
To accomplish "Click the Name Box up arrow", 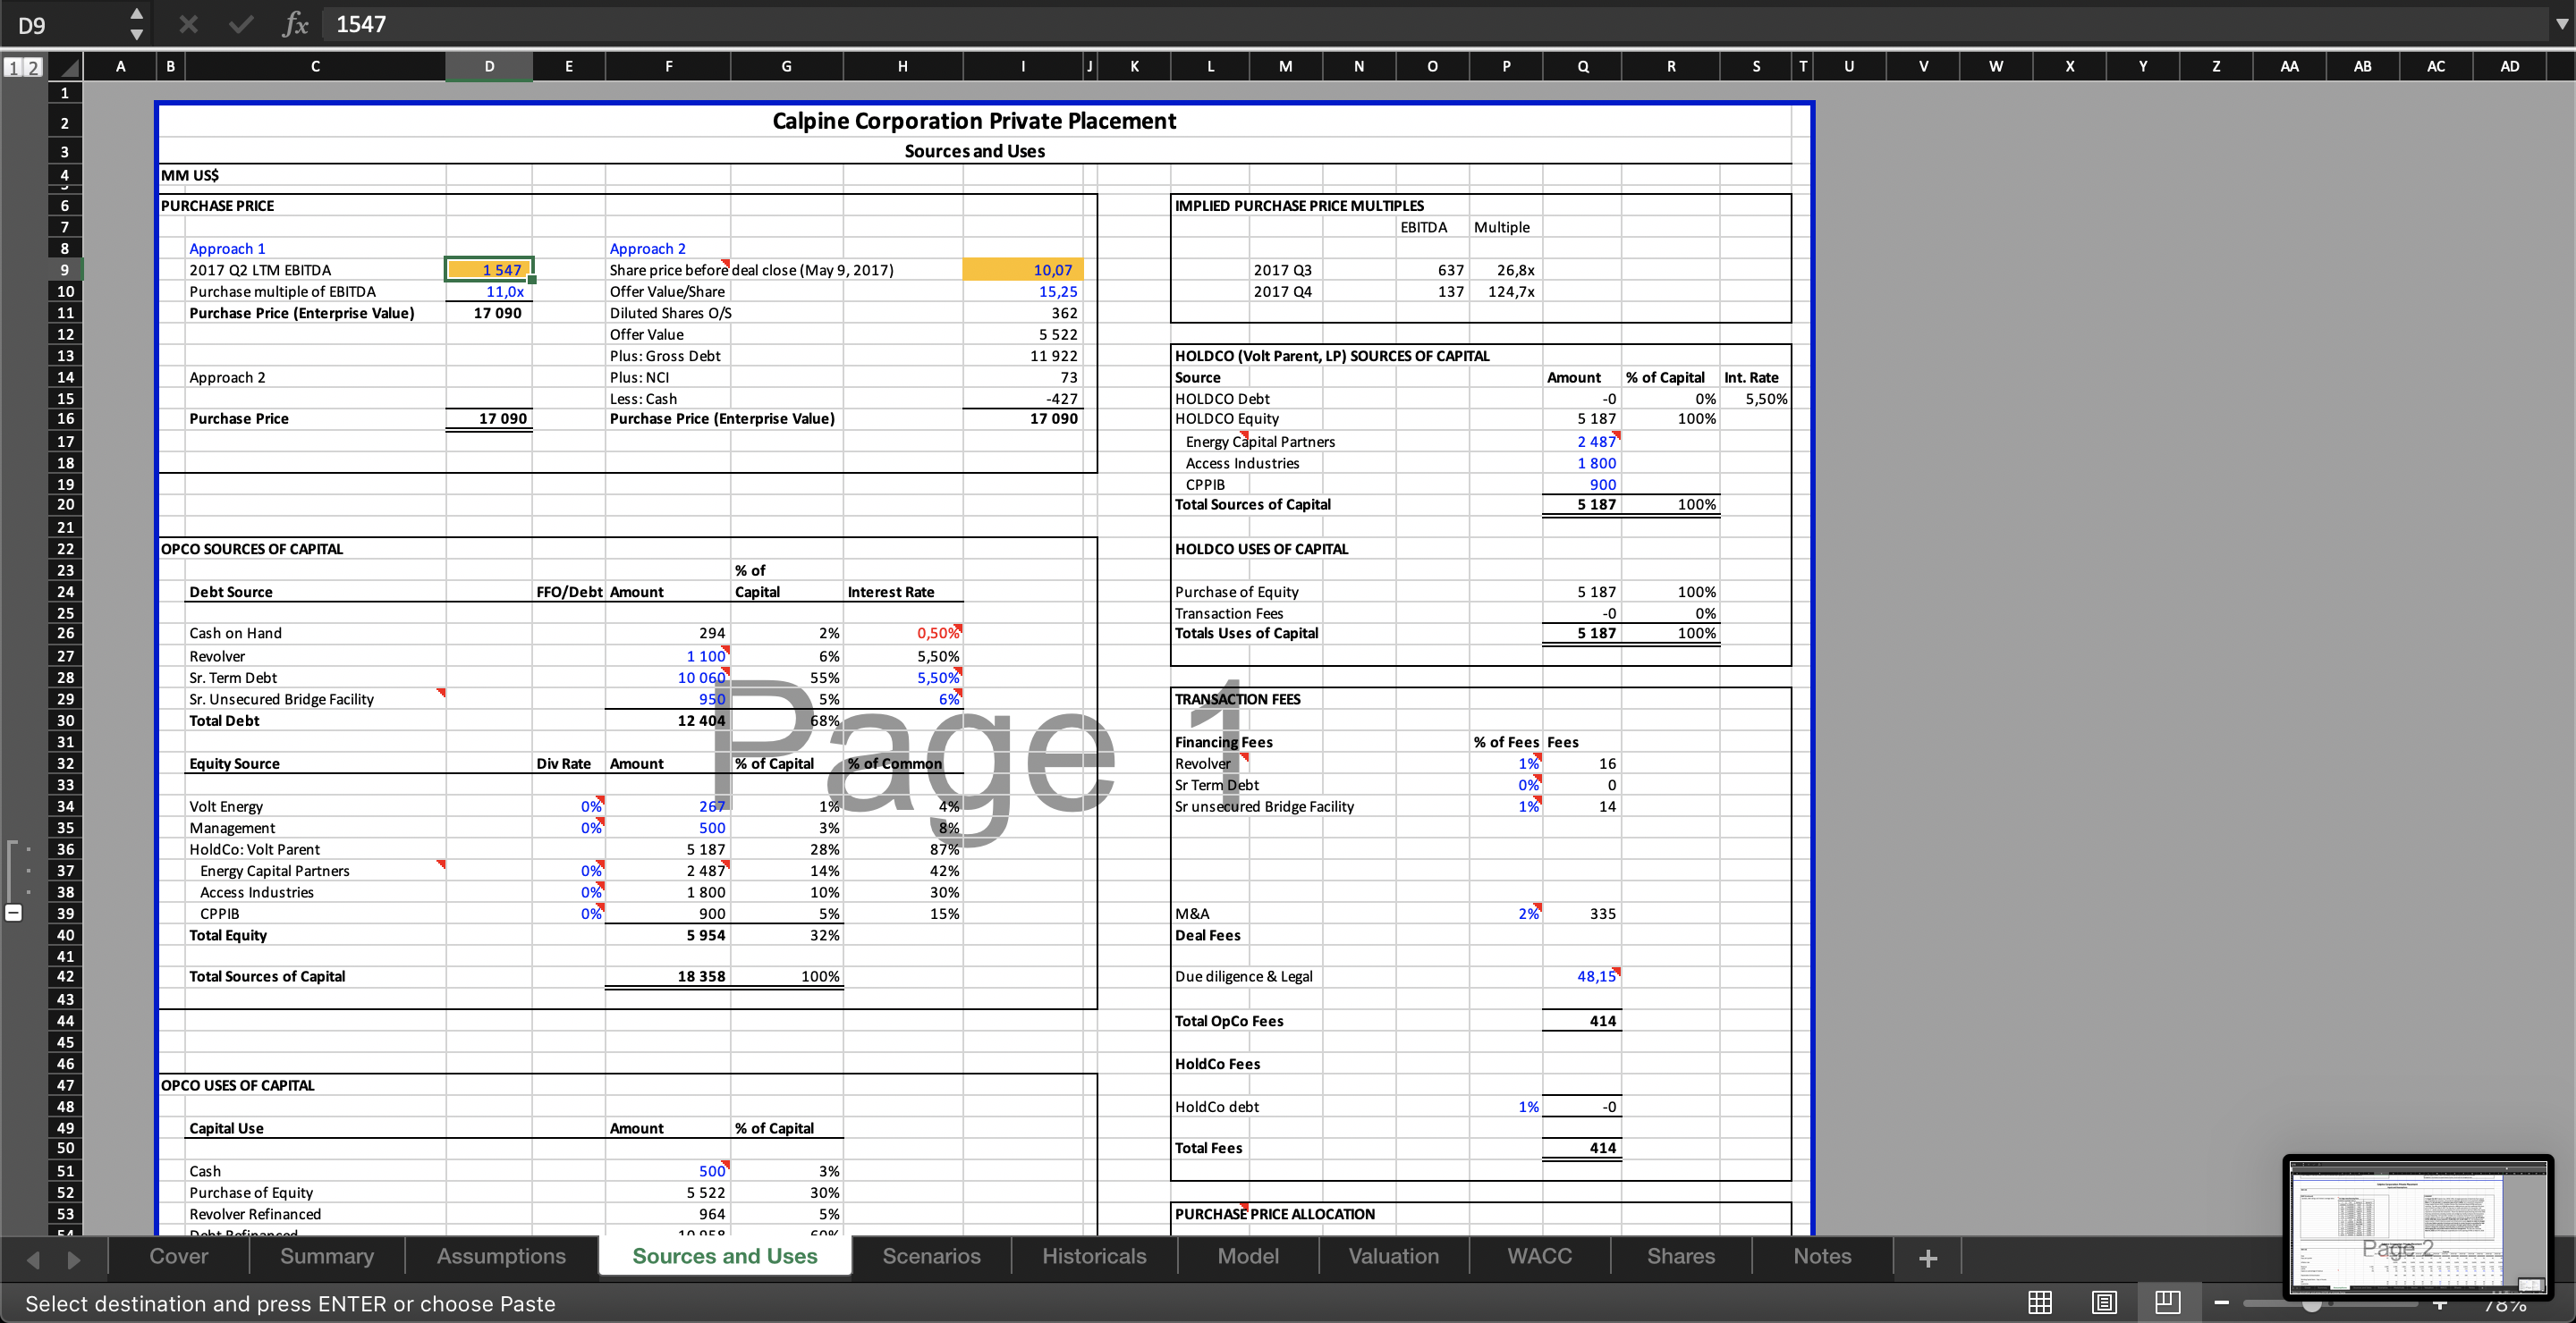I will [137, 14].
